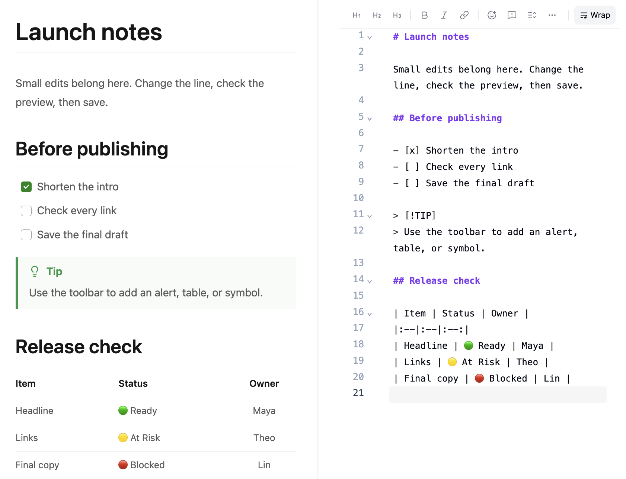Apply Heading 1 from the toolbar

coord(357,15)
